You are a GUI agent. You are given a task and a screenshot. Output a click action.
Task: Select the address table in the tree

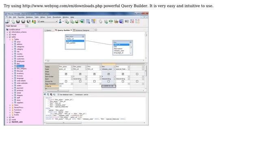pos(19,44)
